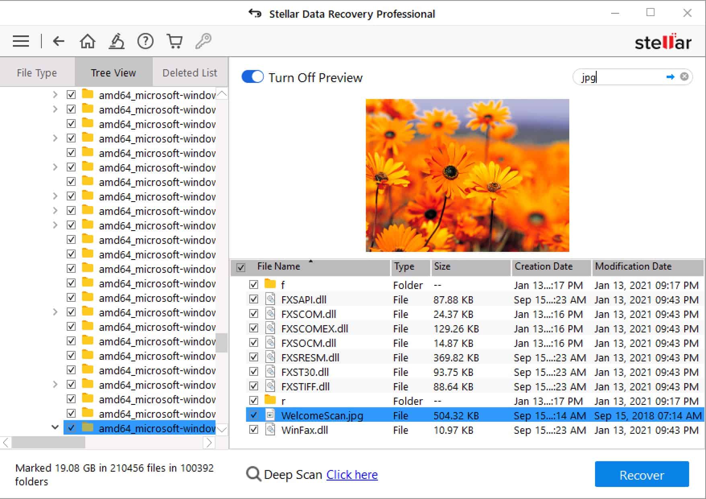Open the hamburger menu icon
Viewport: 706px width, 499px height.
click(21, 41)
